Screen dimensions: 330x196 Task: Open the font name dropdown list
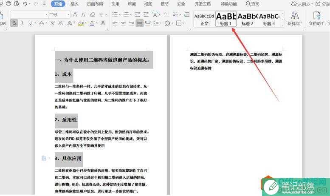pos(46,15)
